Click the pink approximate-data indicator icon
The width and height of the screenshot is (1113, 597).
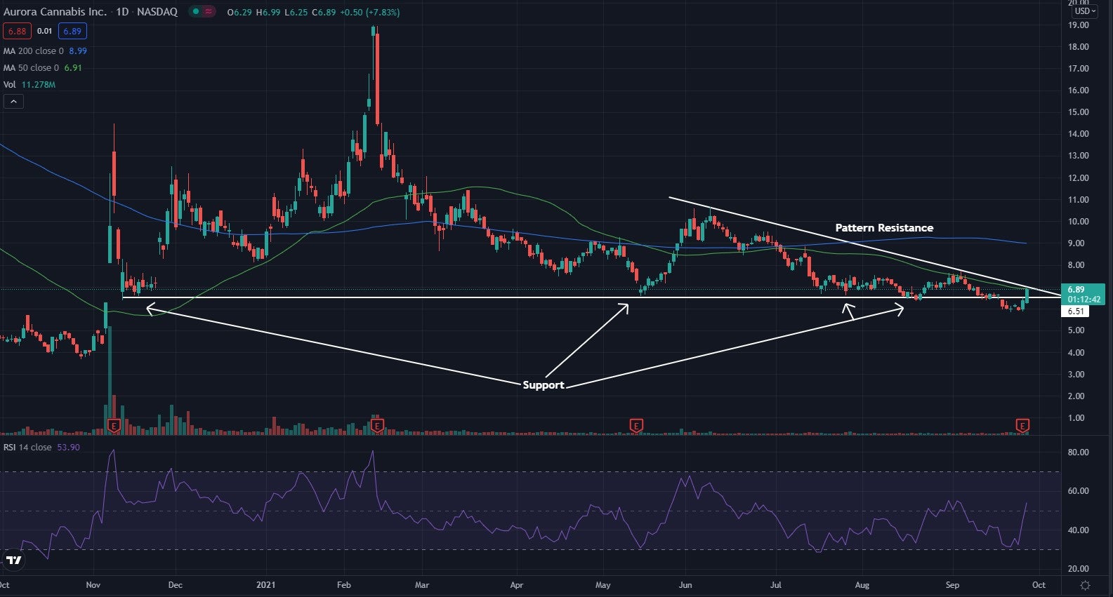[209, 12]
